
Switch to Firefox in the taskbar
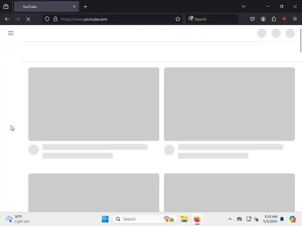(x=197, y=219)
